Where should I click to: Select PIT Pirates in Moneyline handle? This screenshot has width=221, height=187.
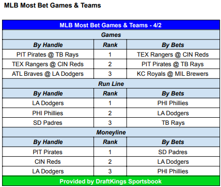[x=47, y=152]
